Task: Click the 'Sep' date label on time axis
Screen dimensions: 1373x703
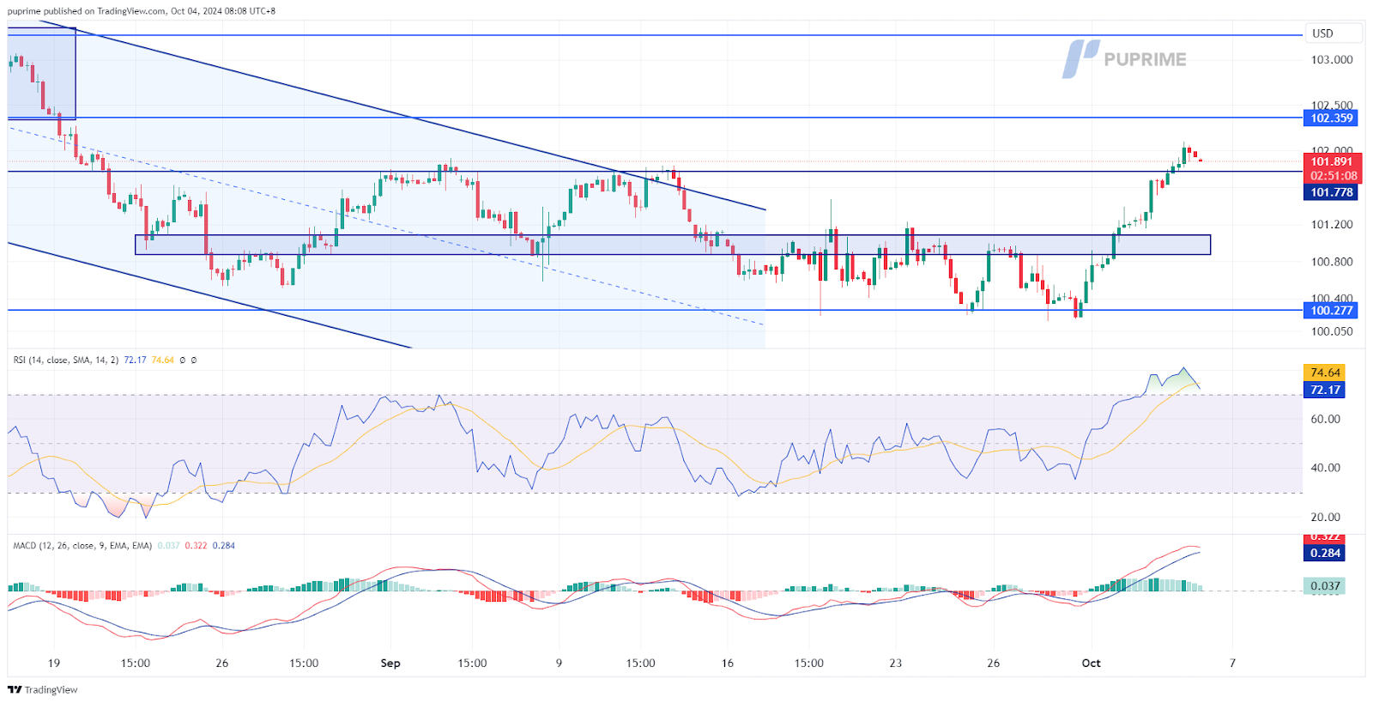Action: [x=390, y=664]
